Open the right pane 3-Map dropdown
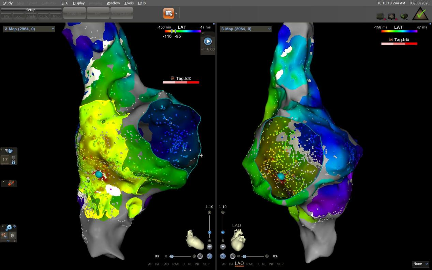Viewport: 432px width, 270px height. pos(246,29)
